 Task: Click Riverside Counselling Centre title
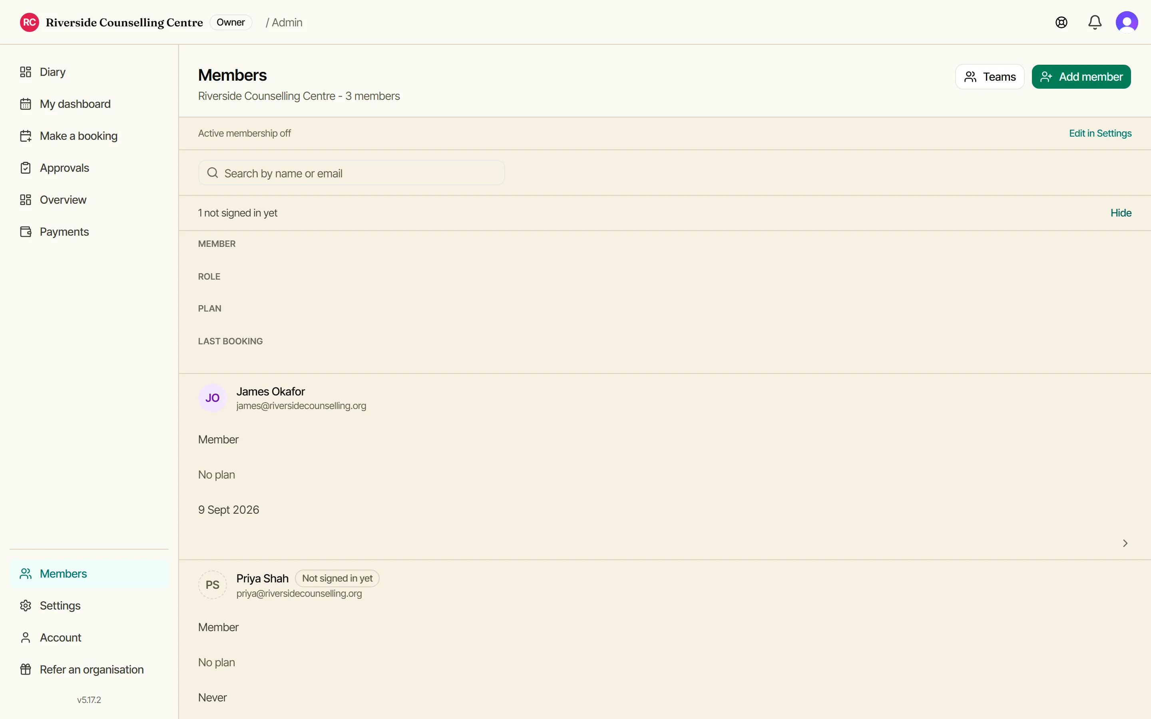[124, 22]
